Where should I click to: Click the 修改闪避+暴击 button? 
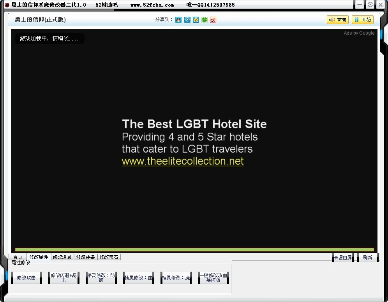click(63, 278)
